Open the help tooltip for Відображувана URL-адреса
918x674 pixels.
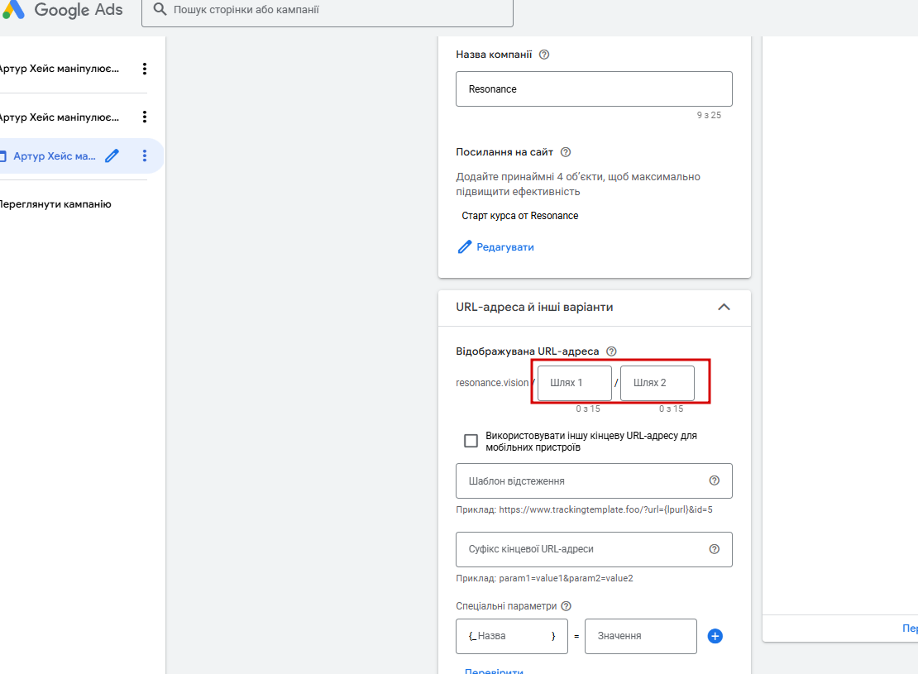coord(611,351)
